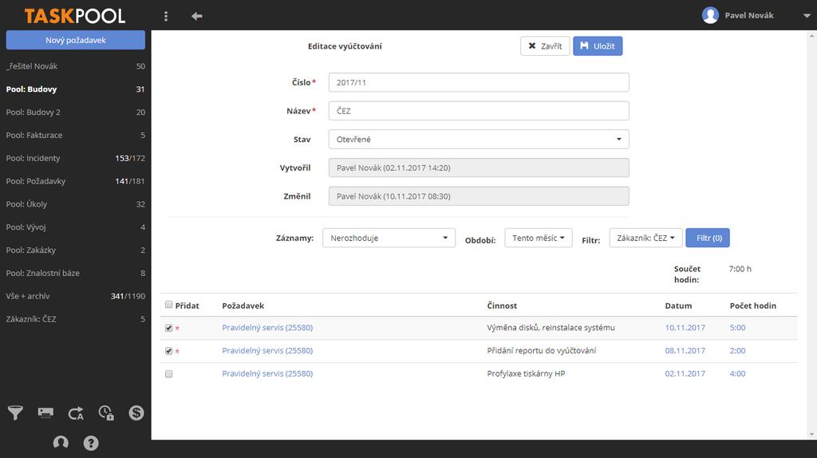This screenshot has height=458, width=817.
Task: Click the back arrow in top bar
Action: click(x=196, y=16)
